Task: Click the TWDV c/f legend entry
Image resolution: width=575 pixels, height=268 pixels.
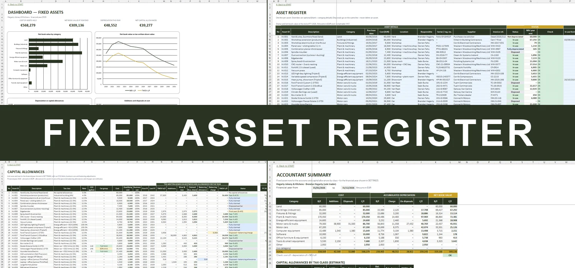Action: pyautogui.click(x=145, y=90)
